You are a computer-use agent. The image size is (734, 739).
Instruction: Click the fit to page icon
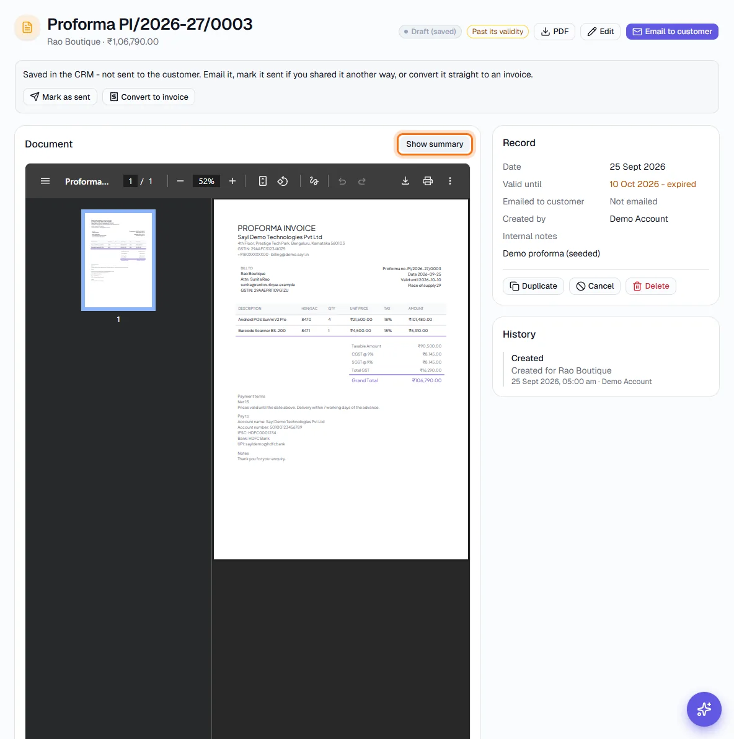(263, 181)
